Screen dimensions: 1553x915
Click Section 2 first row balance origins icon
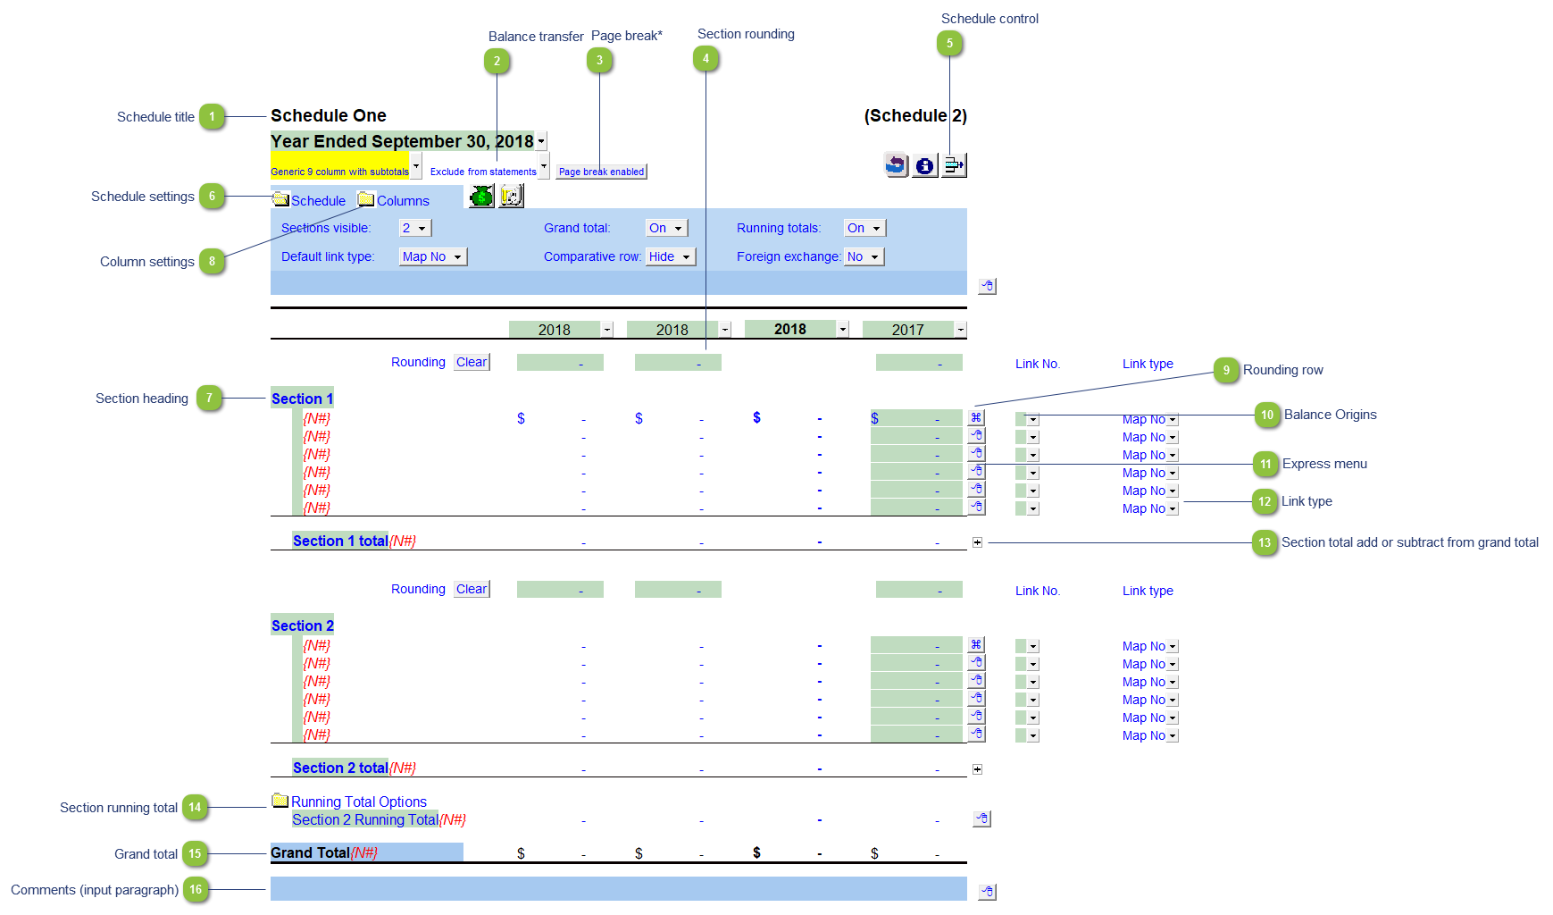coord(976,644)
